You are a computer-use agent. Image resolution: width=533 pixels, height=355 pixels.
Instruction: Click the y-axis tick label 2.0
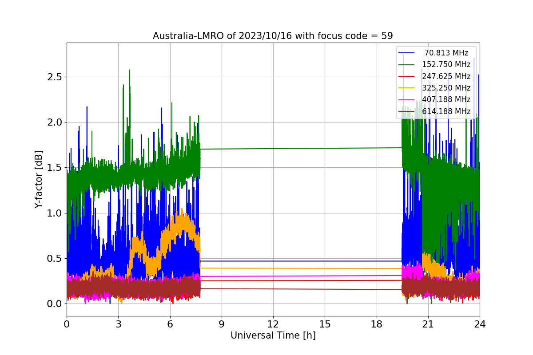click(54, 122)
